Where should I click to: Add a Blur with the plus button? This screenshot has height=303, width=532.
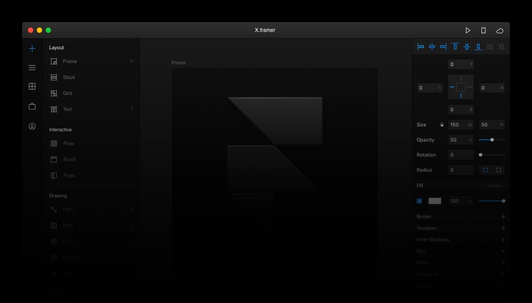tap(503, 251)
